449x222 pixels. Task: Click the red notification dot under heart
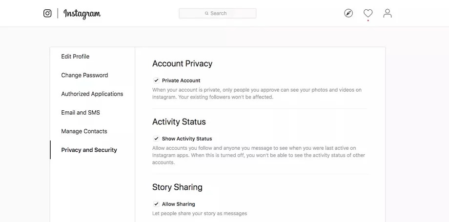(368, 20)
